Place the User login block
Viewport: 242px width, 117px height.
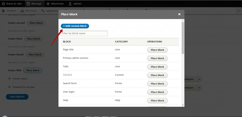pyautogui.click(x=157, y=92)
